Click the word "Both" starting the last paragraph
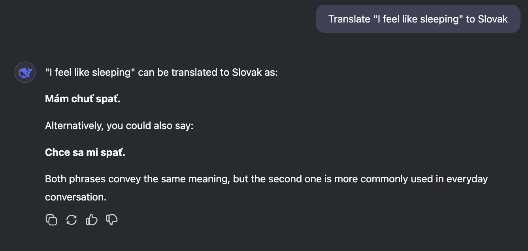Viewport: 528px width, 251px height. pos(56,179)
